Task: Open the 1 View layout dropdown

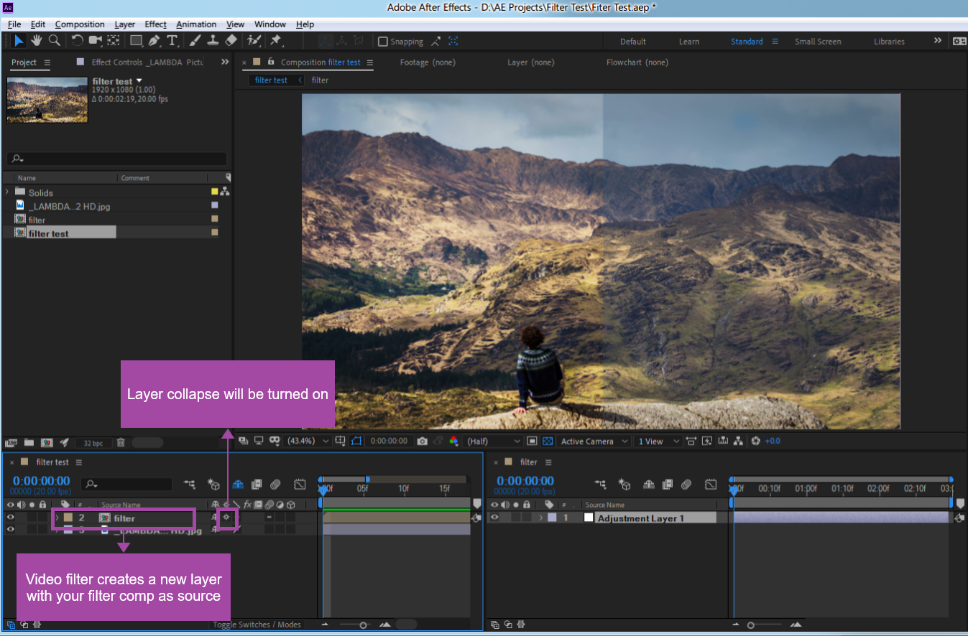Action: tap(658, 441)
